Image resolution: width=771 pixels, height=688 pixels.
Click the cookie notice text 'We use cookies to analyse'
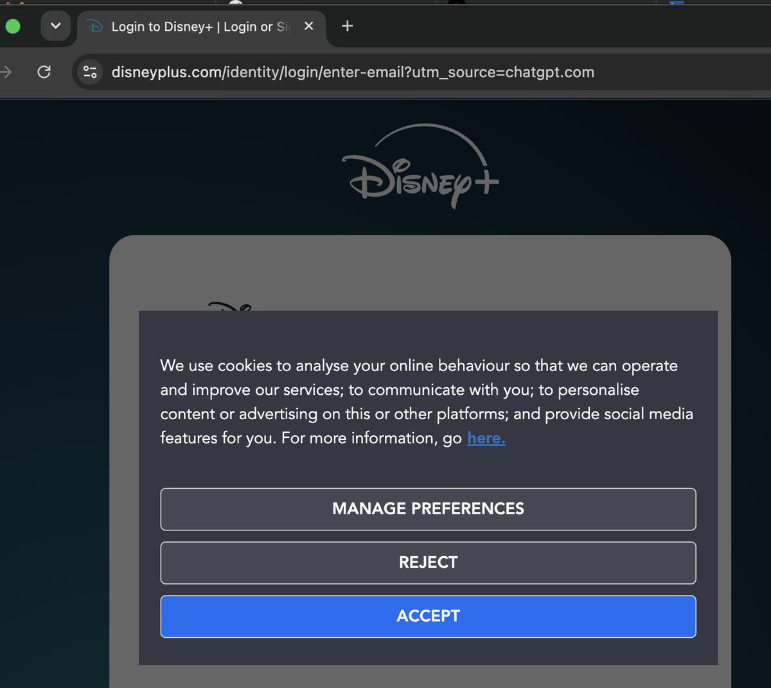pos(253,365)
